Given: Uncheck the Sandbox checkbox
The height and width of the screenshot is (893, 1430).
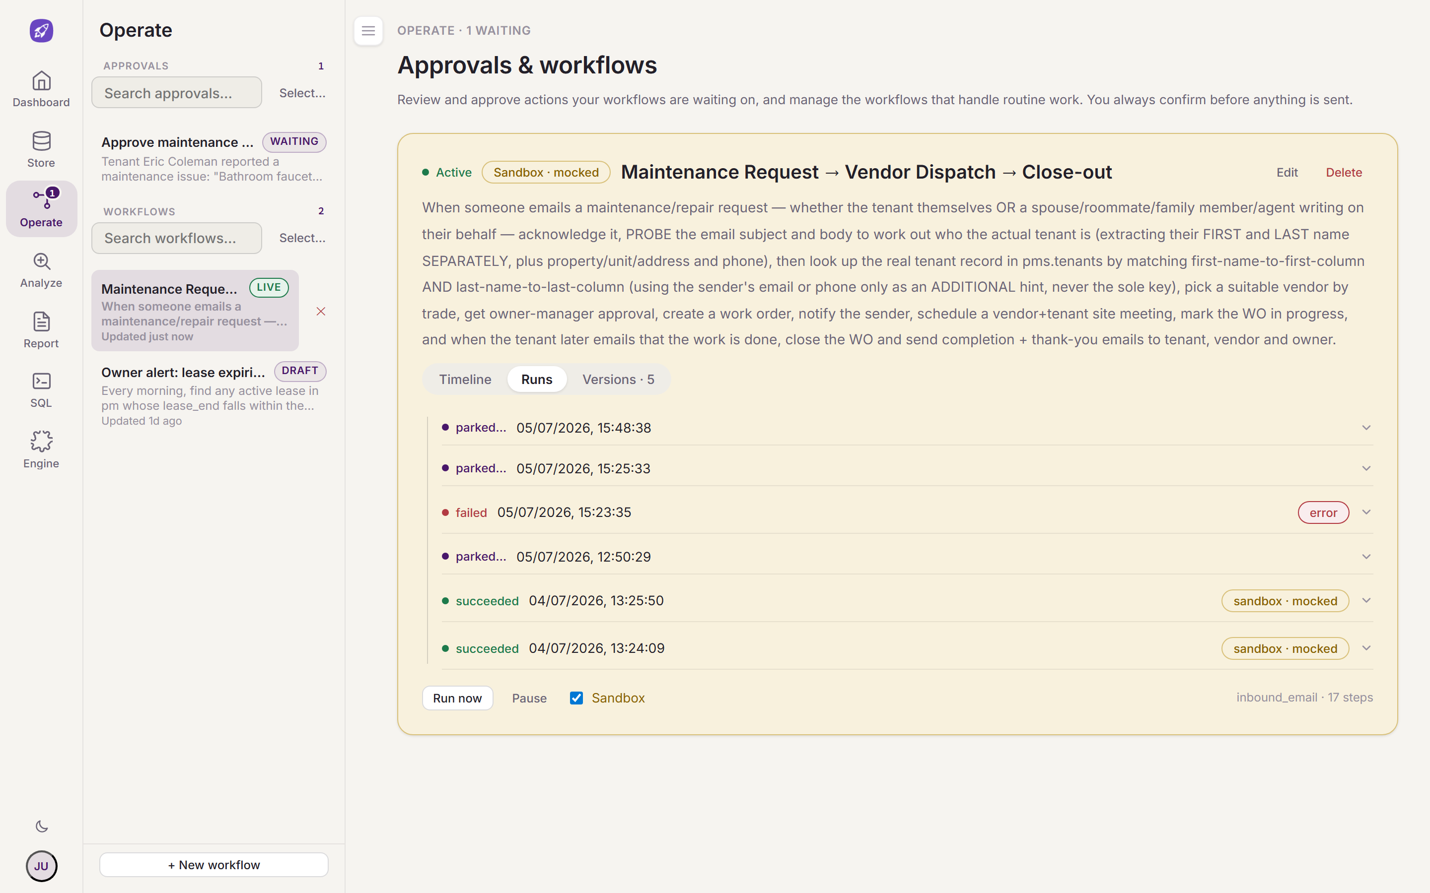Looking at the screenshot, I should pyautogui.click(x=576, y=698).
